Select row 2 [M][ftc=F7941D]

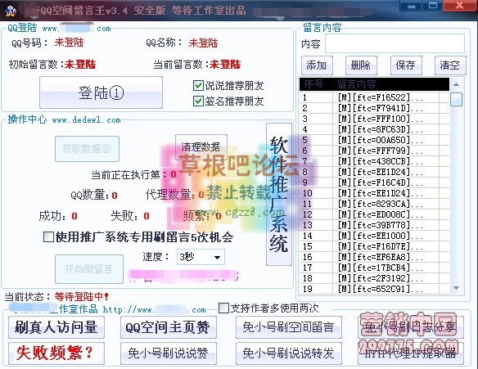pos(374,108)
